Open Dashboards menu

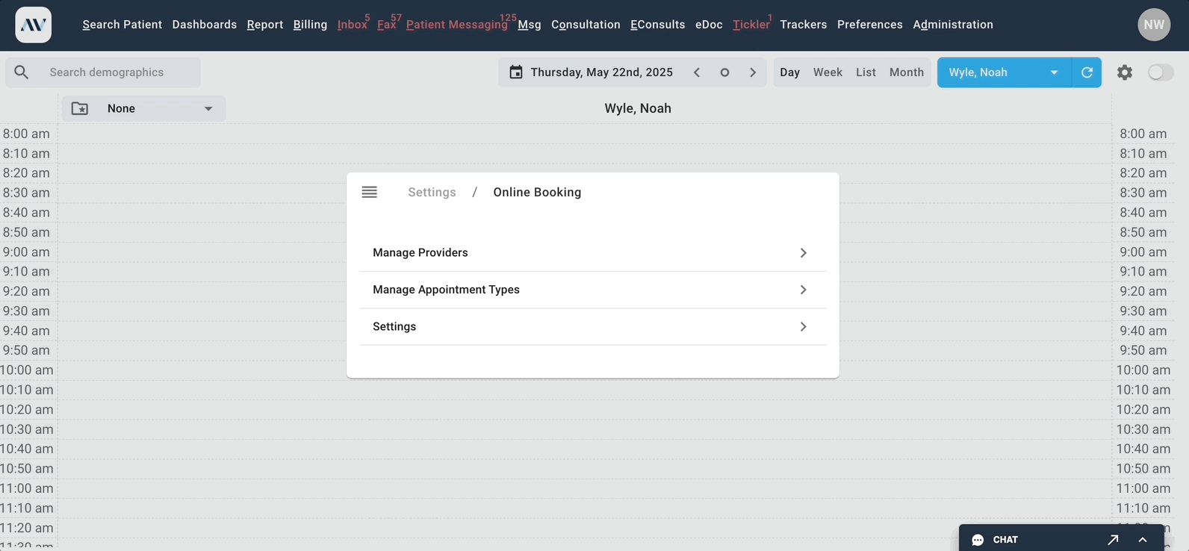tap(205, 25)
